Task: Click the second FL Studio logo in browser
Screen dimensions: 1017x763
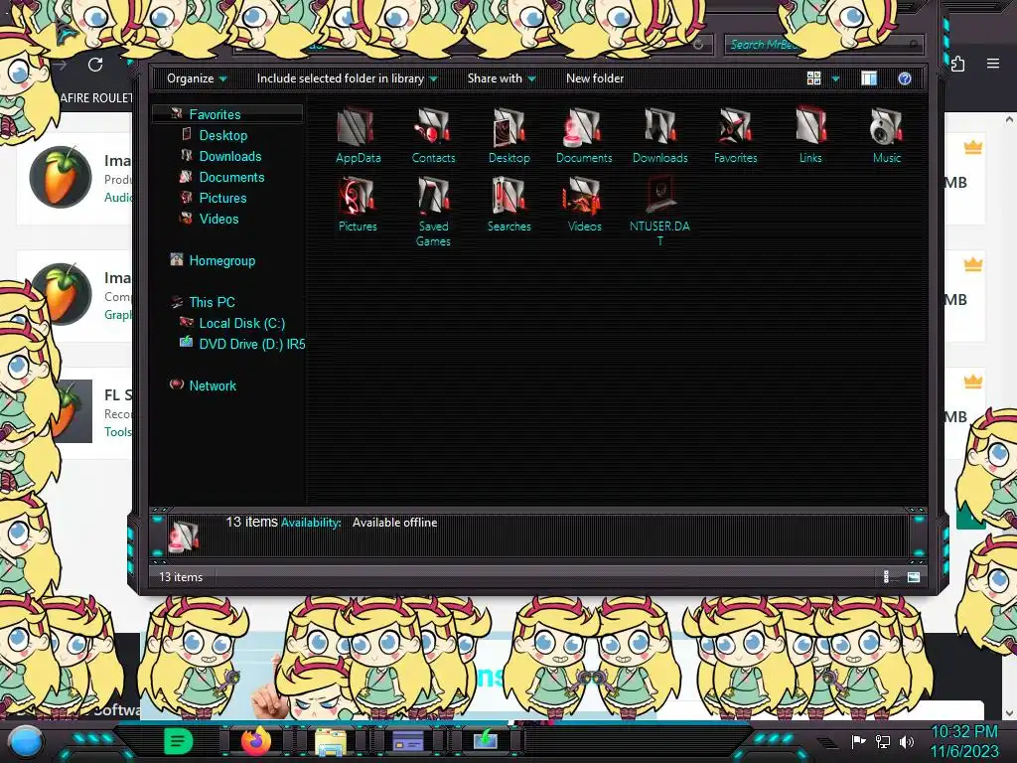Action: tap(65, 294)
